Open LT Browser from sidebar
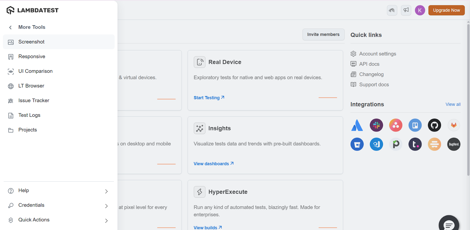The width and height of the screenshot is (470, 230). (x=31, y=86)
